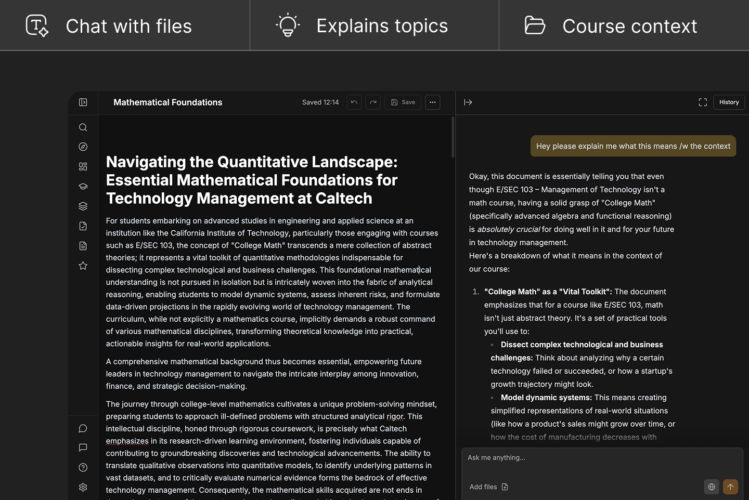Click the Mathematical Foundations title

[x=167, y=102]
